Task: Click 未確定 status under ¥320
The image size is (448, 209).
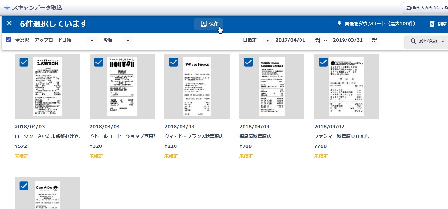Action: pyautogui.click(x=96, y=156)
